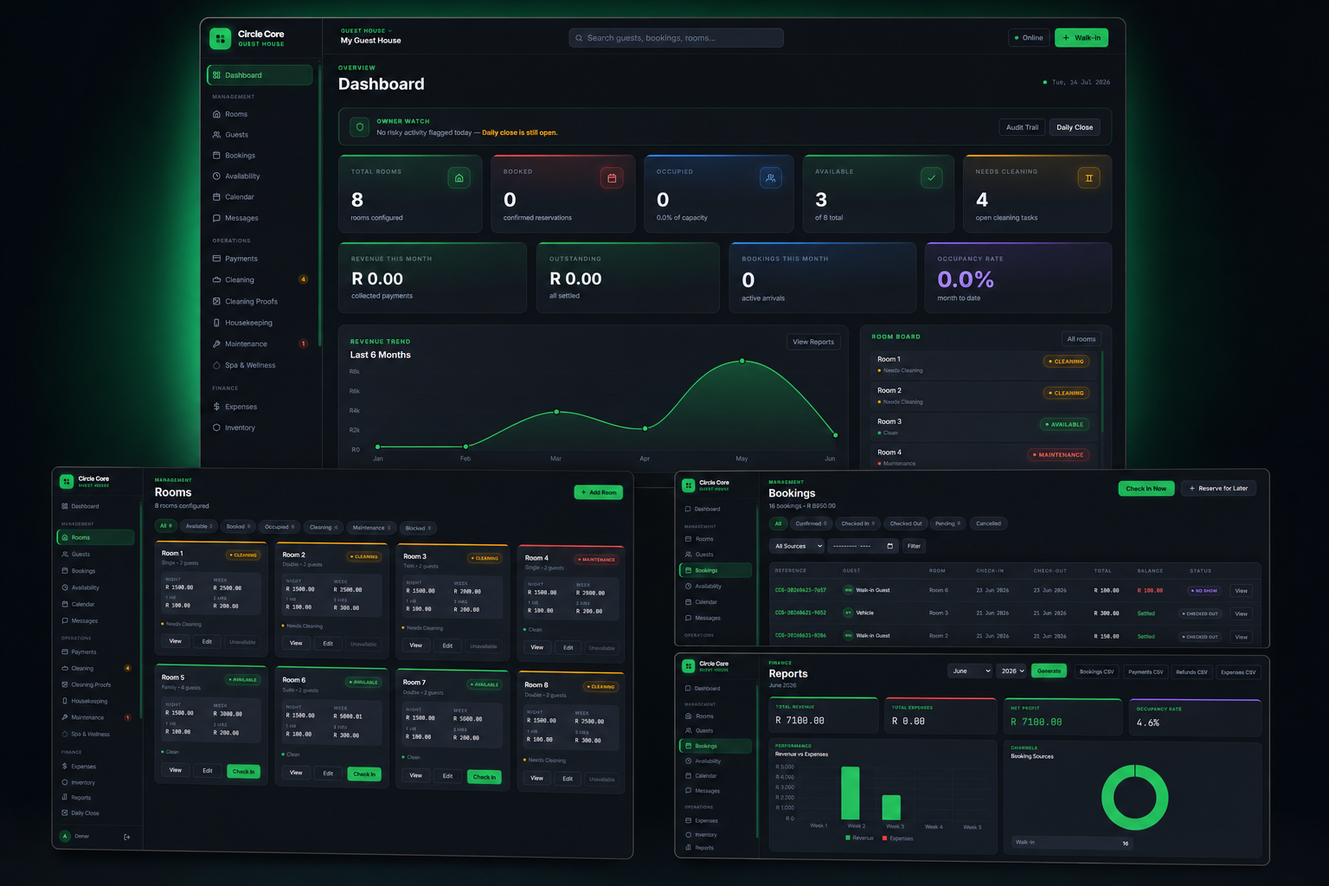1329x886 pixels.
Task: Click the search guests, bookings, rooms field
Action: (x=677, y=38)
